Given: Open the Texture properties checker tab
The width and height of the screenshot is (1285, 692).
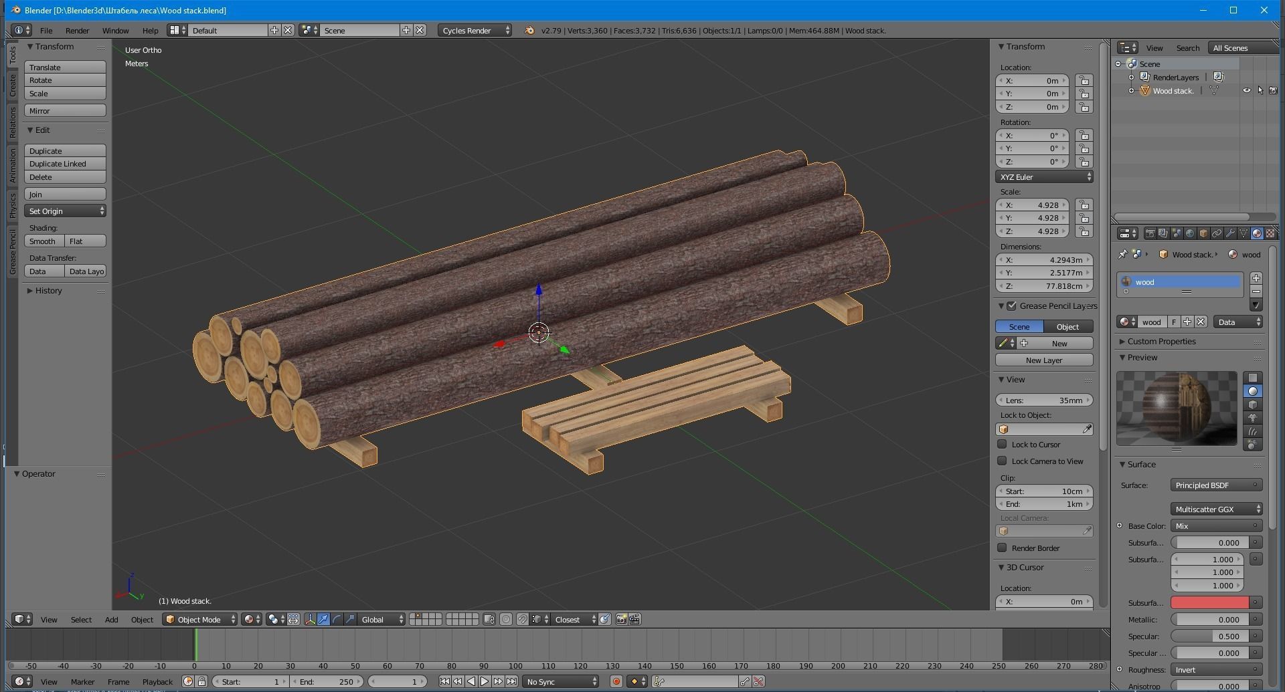Looking at the screenshot, I should point(1270,233).
